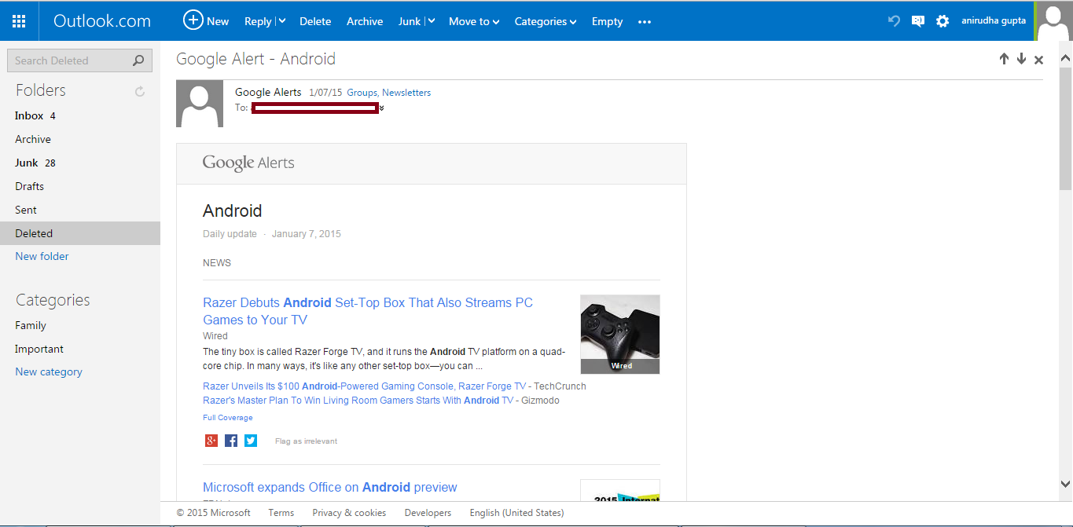Open the app launcher grid icon
The height and width of the screenshot is (527, 1073).
tap(19, 21)
